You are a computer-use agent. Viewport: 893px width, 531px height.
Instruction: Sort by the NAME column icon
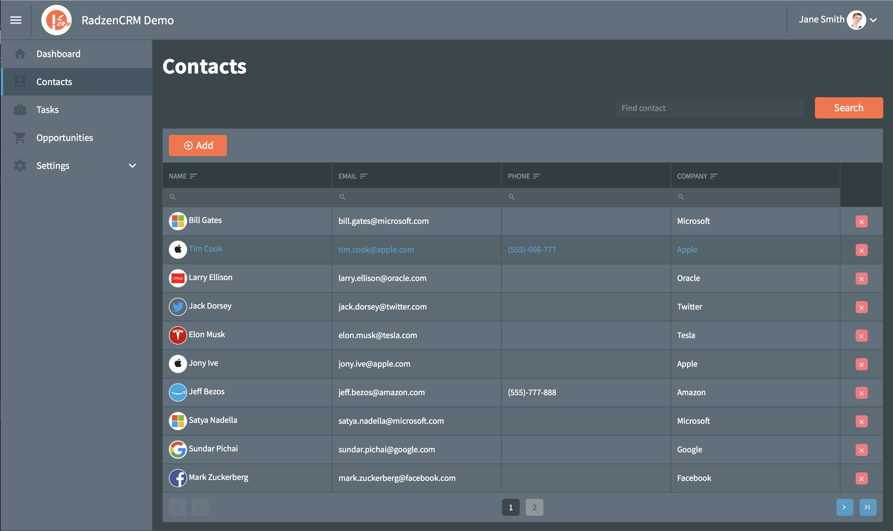click(x=193, y=176)
